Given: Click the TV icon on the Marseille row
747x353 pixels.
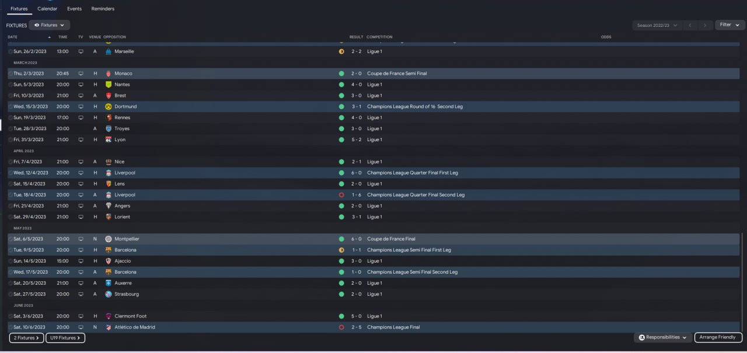Looking at the screenshot, I should point(81,51).
